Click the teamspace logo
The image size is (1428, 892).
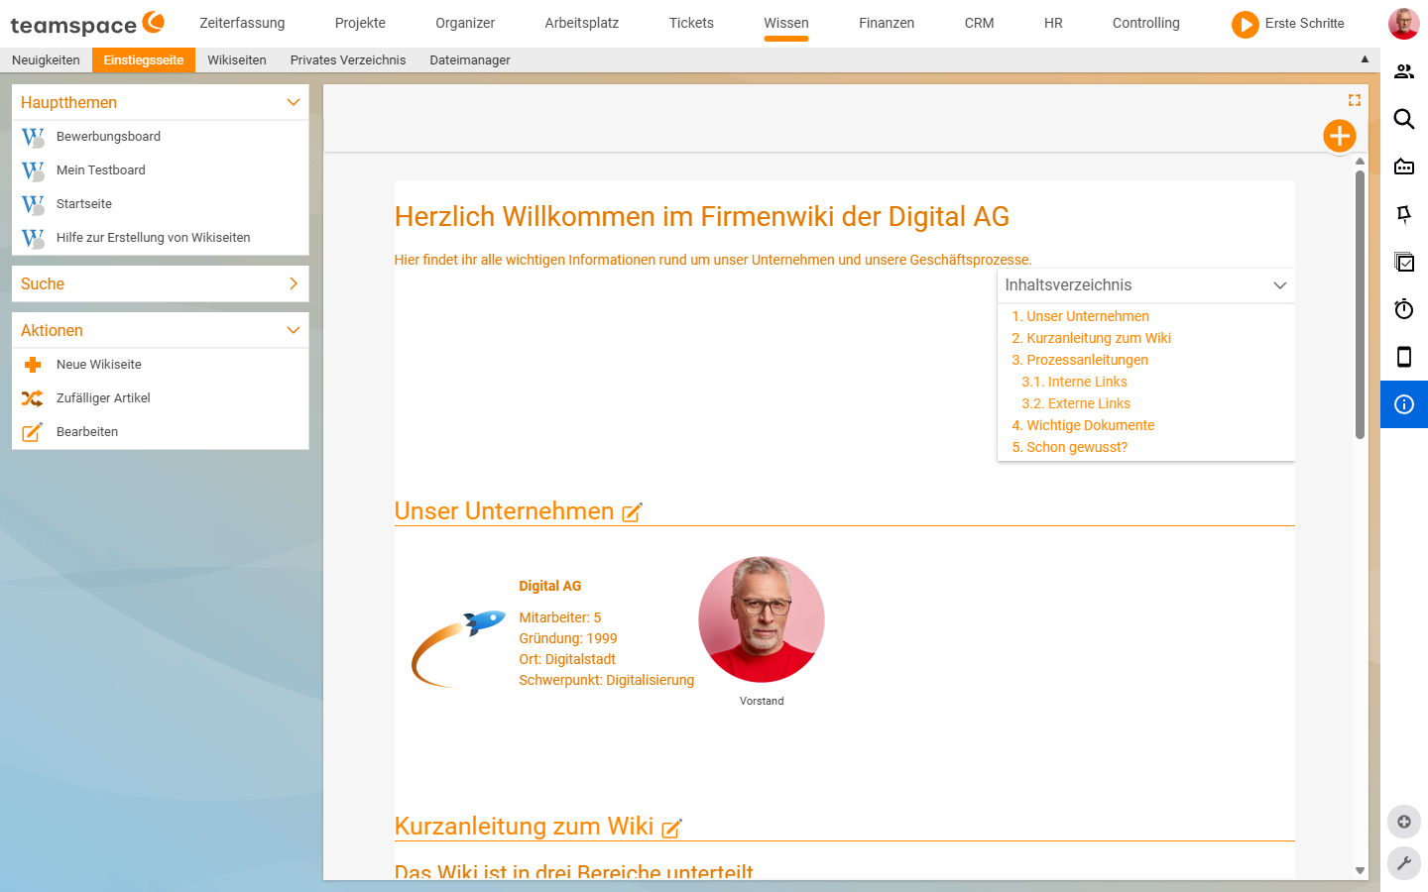(87, 24)
